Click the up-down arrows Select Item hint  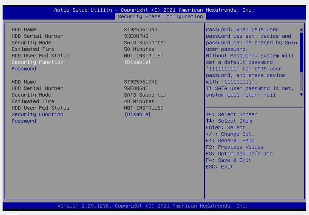click(229, 121)
